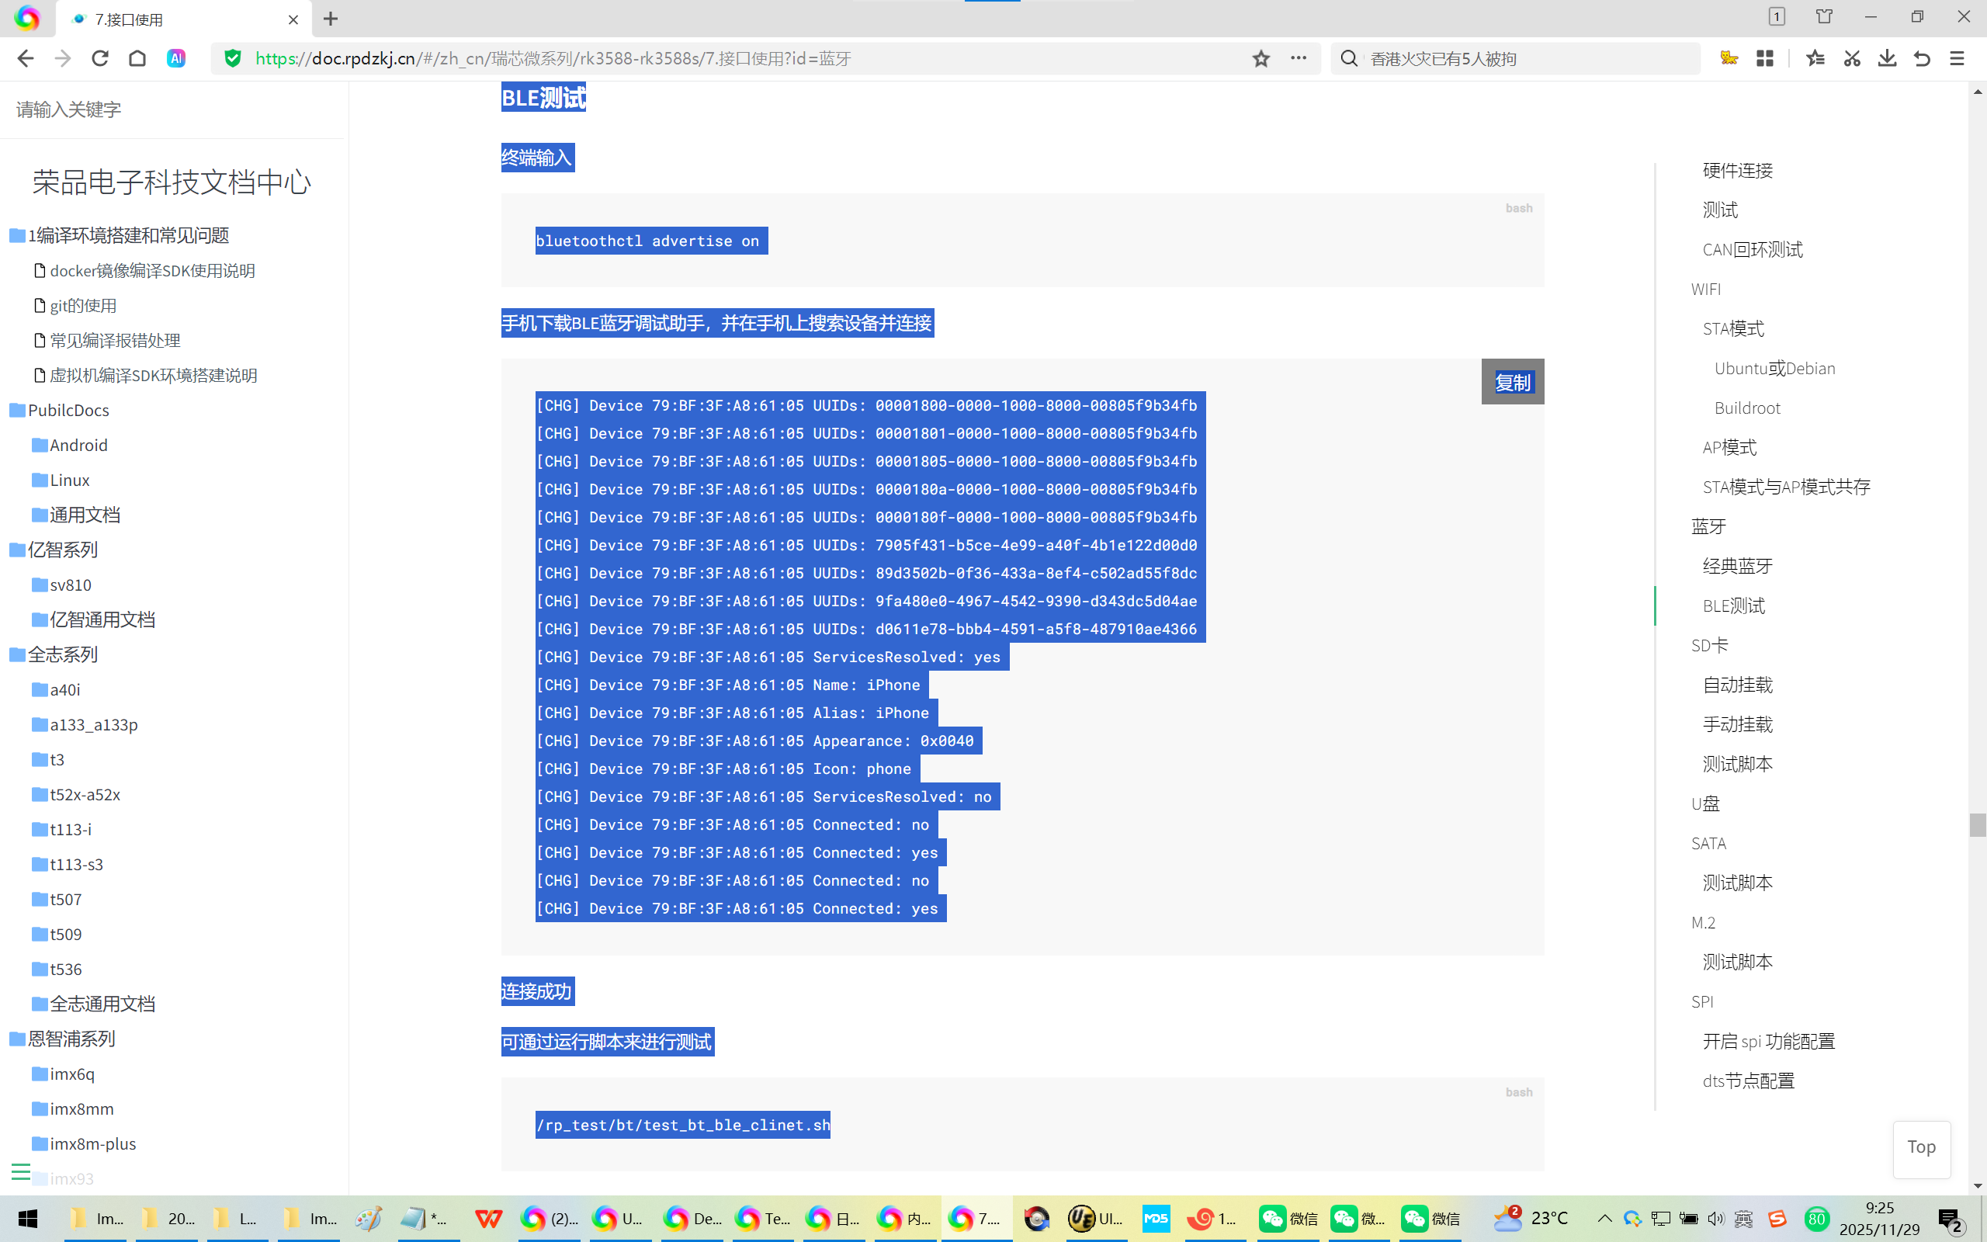The height and width of the screenshot is (1242, 1987).
Task: Copy the code block with 复制 button
Action: (x=1513, y=382)
